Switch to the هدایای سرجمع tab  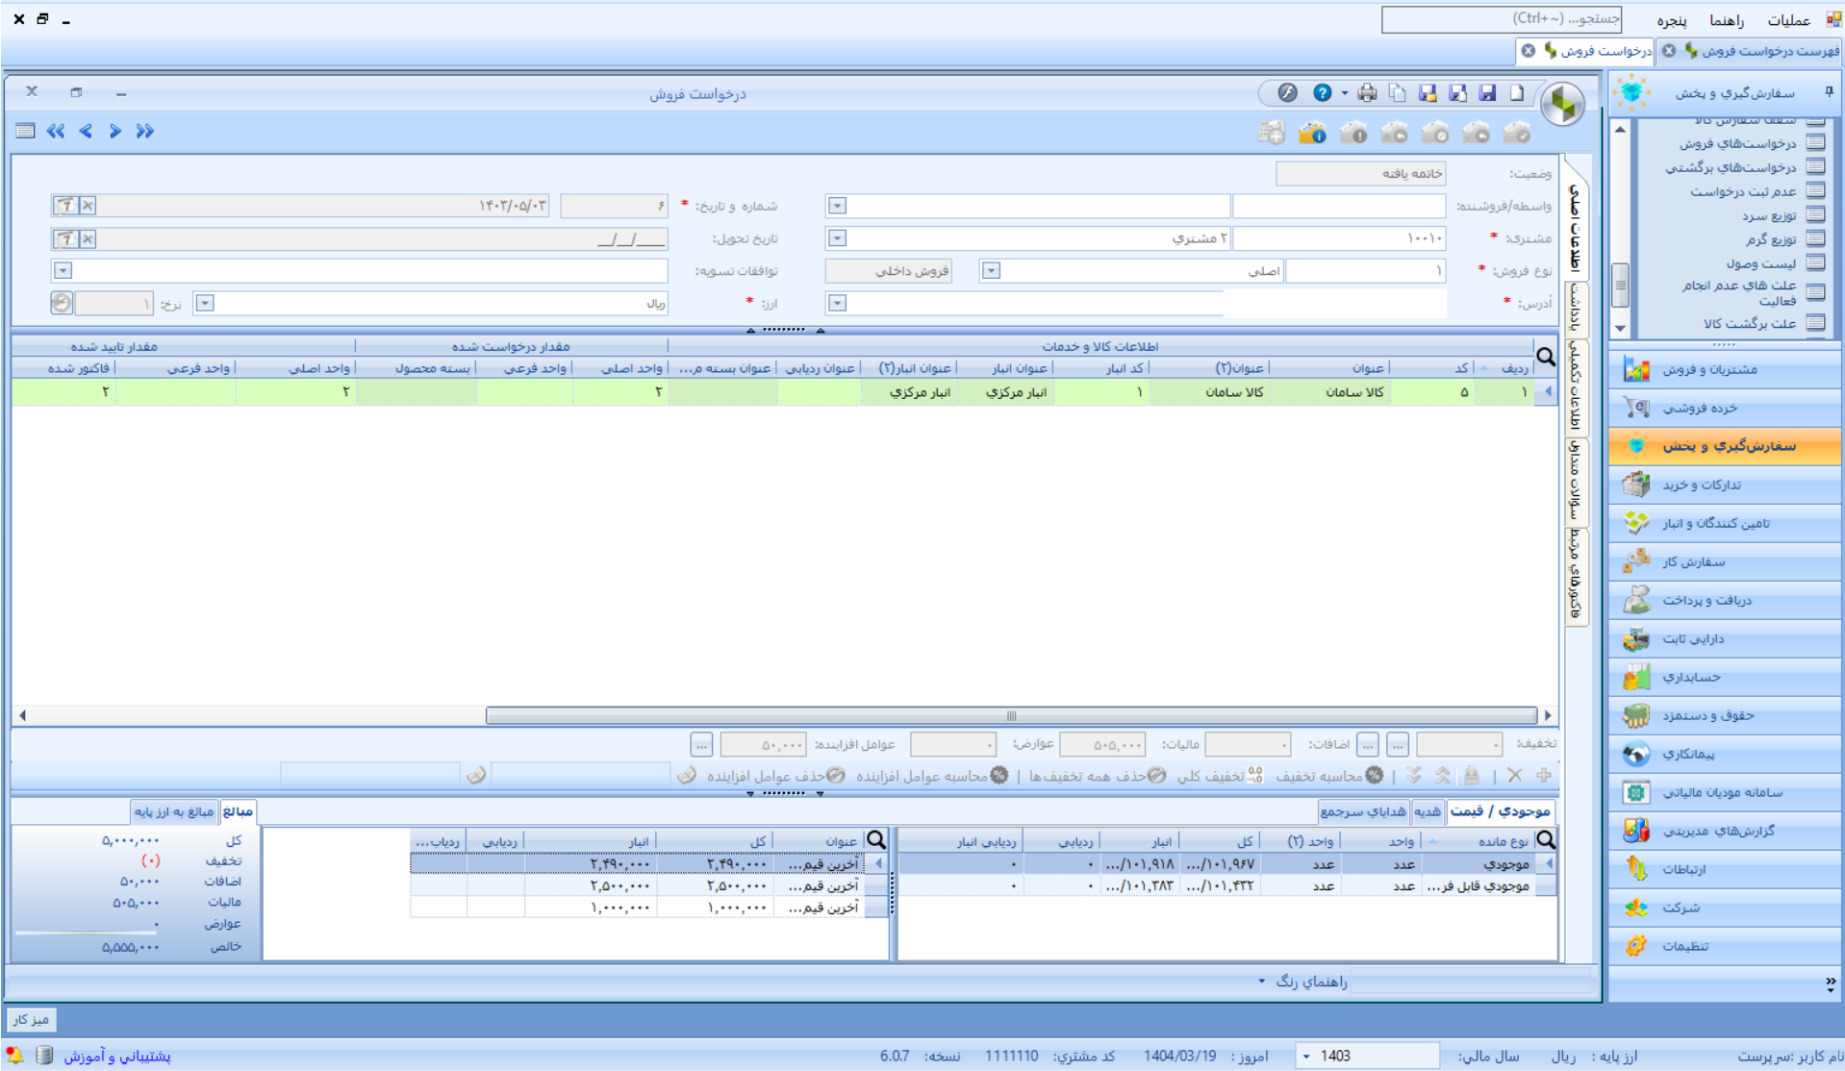1363,811
